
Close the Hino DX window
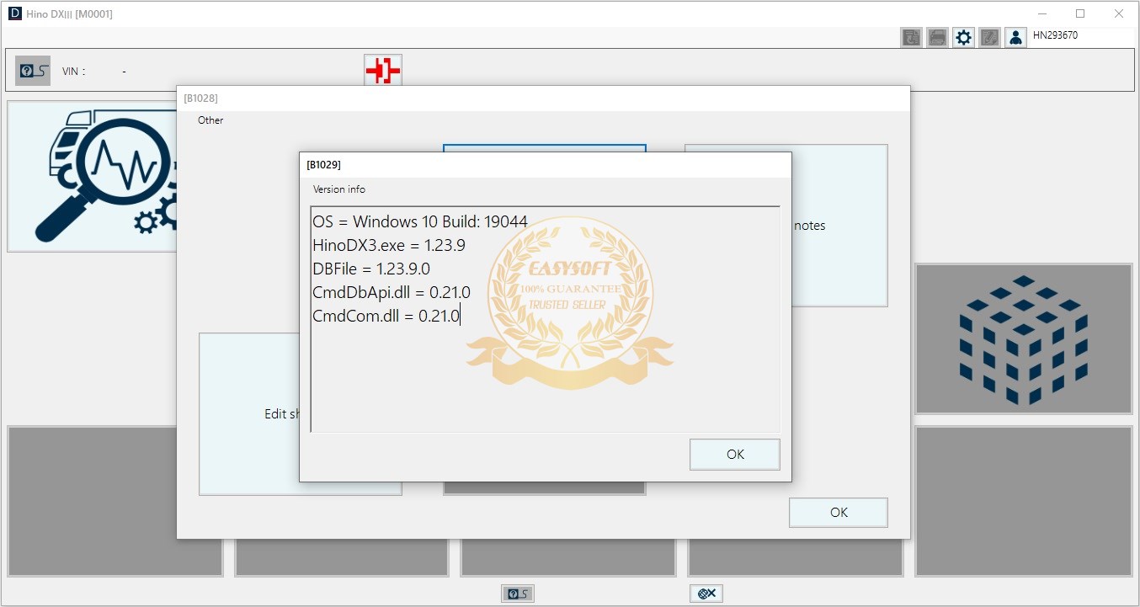pyautogui.click(x=1119, y=13)
